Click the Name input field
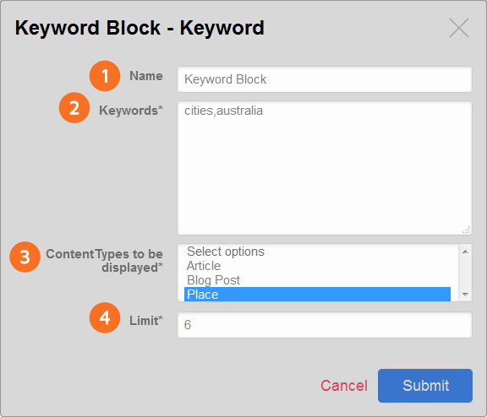 (x=325, y=79)
